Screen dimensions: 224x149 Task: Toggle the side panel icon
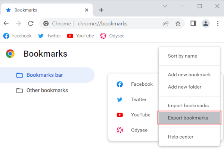193,23
